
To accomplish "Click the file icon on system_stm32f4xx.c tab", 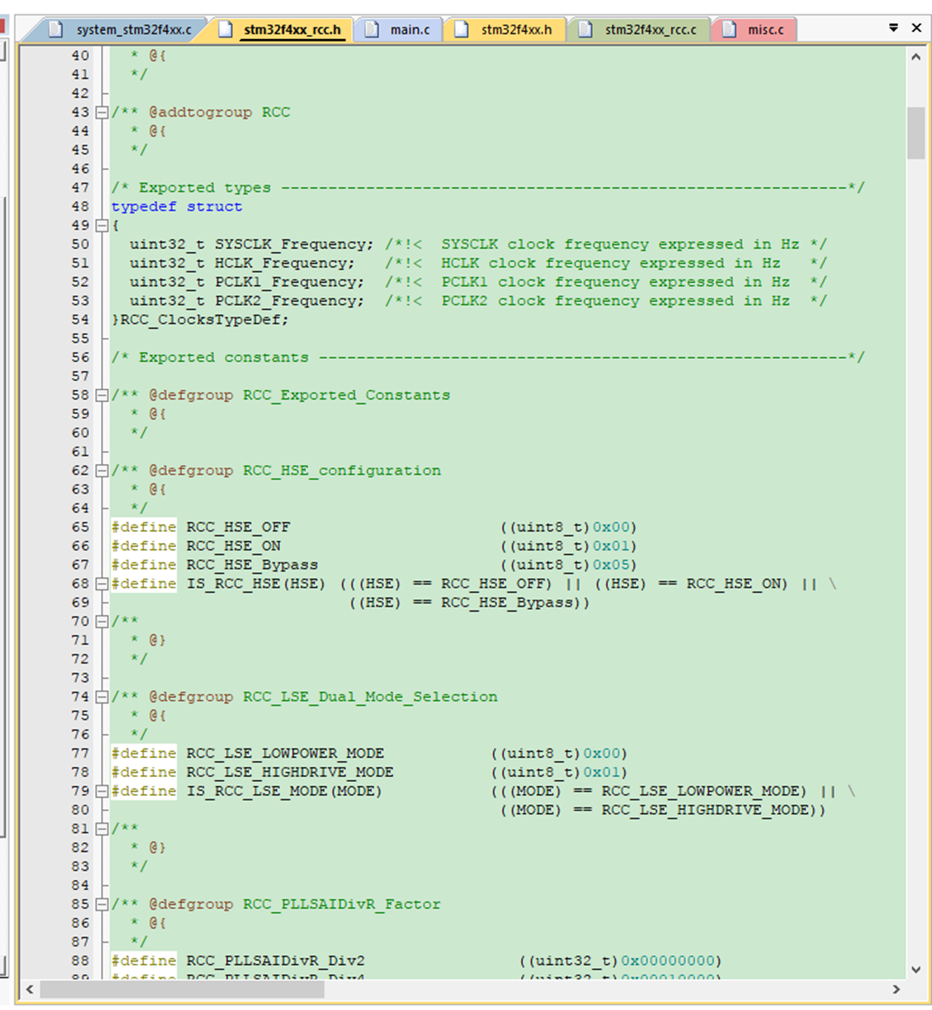I will (55, 29).
